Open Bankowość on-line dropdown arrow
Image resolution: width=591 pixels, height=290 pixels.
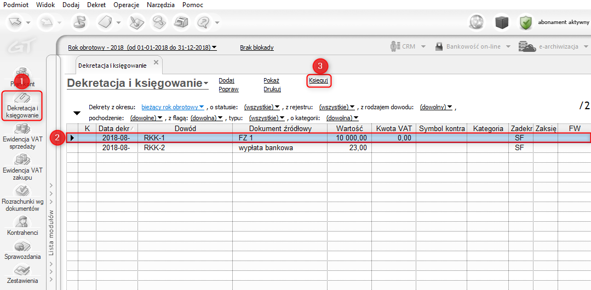pos(508,46)
